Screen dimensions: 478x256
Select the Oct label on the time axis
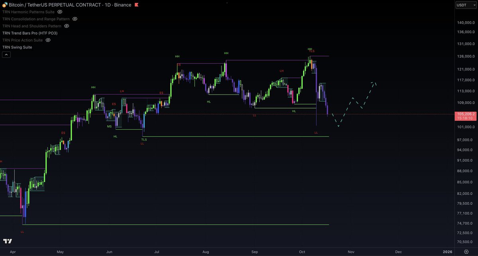click(302, 252)
